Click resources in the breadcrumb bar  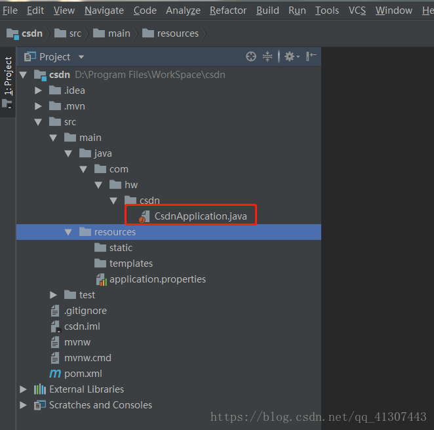[178, 33]
